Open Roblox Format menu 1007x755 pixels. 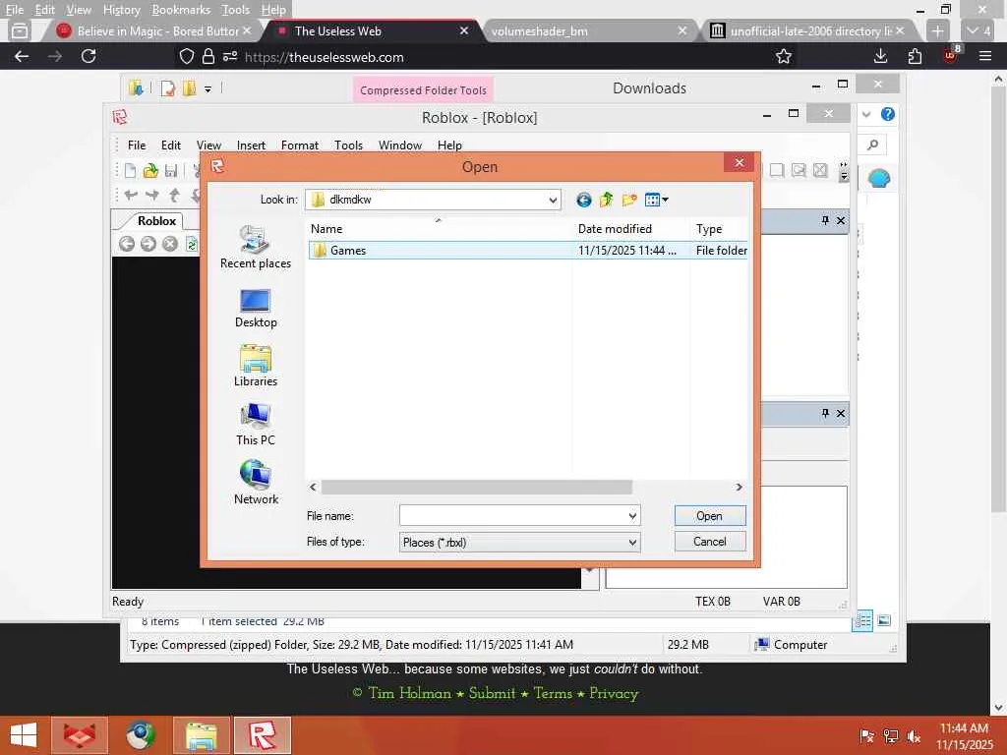tap(299, 145)
